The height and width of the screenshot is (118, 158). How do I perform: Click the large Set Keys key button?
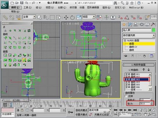(70, 112)
